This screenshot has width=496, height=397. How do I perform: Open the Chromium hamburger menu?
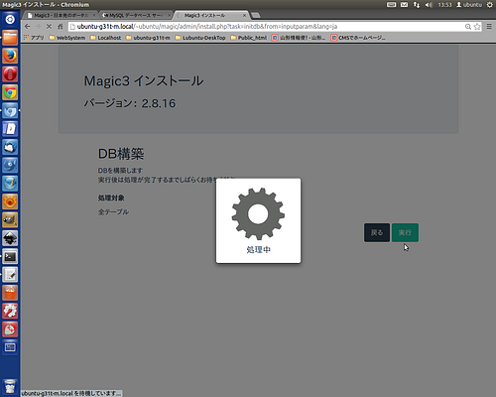coord(489,27)
